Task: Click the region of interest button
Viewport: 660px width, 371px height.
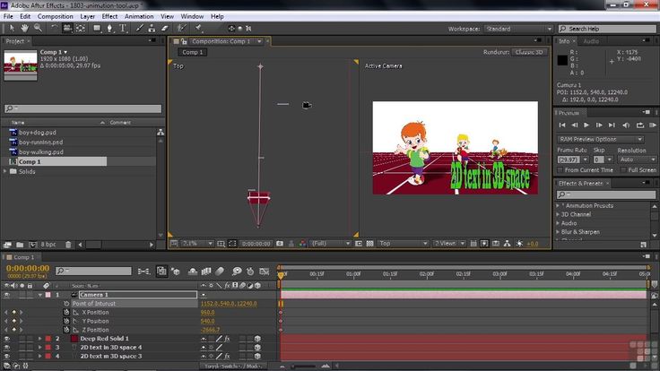Action: point(358,244)
